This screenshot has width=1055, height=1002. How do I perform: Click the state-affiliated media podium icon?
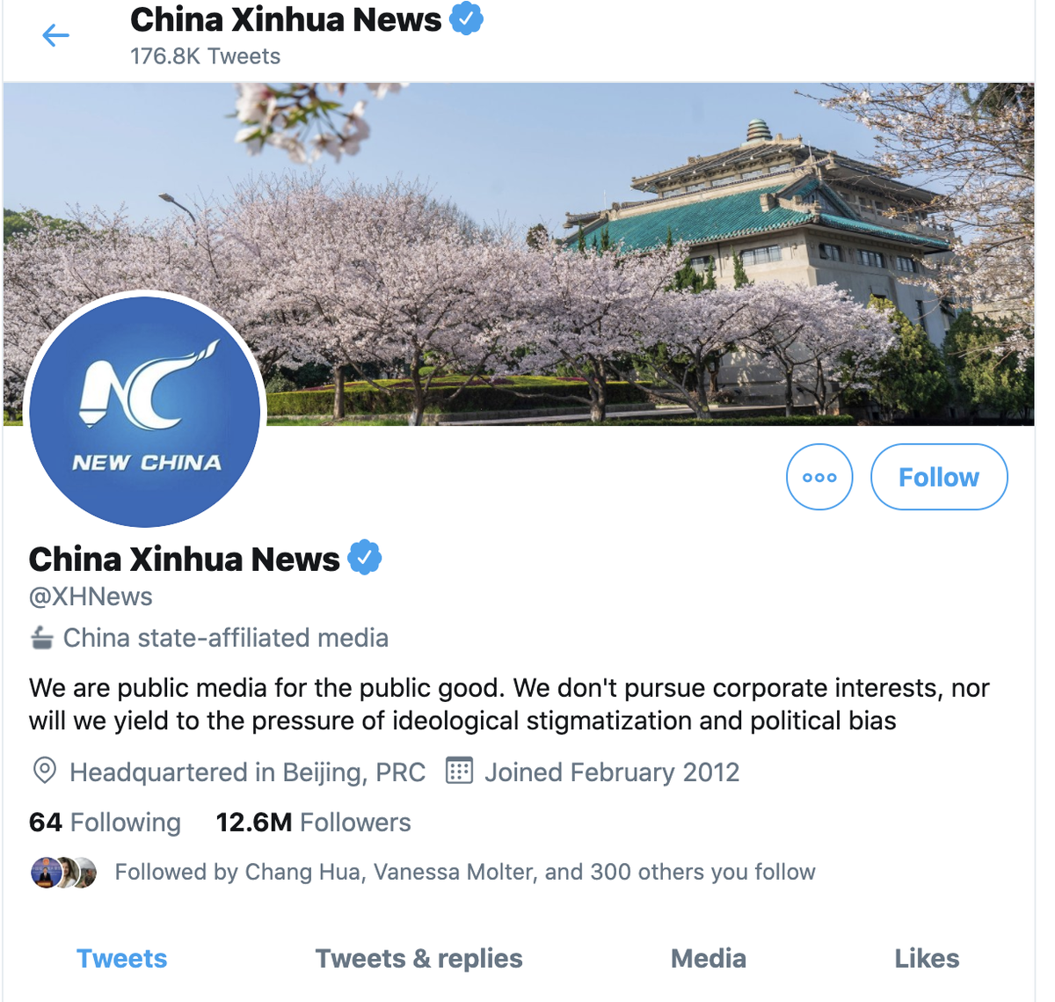[41, 638]
